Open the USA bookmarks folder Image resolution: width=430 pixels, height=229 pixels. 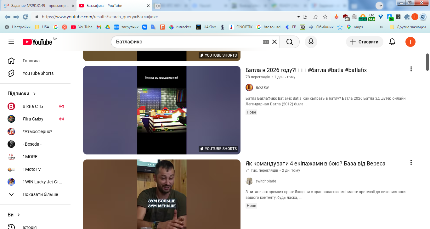(x=42, y=27)
